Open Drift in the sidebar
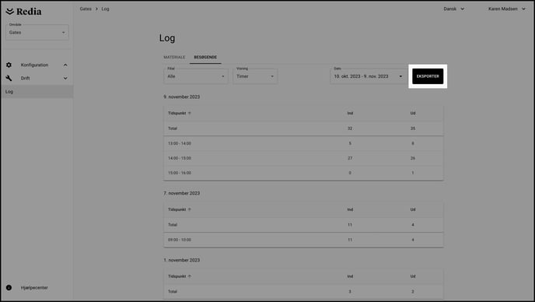The height and width of the screenshot is (302, 535). tap(25, 79)
